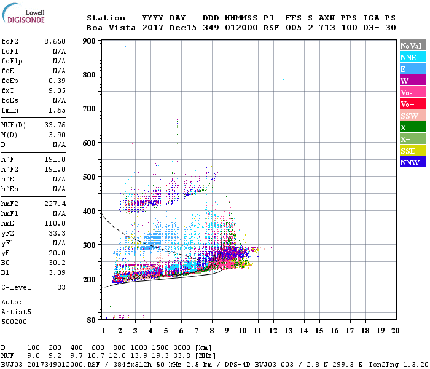The width and height of the screenshot is (430, 369).
Task: Click the Artist5 auto-scaling label
Action: pos(14,312)
